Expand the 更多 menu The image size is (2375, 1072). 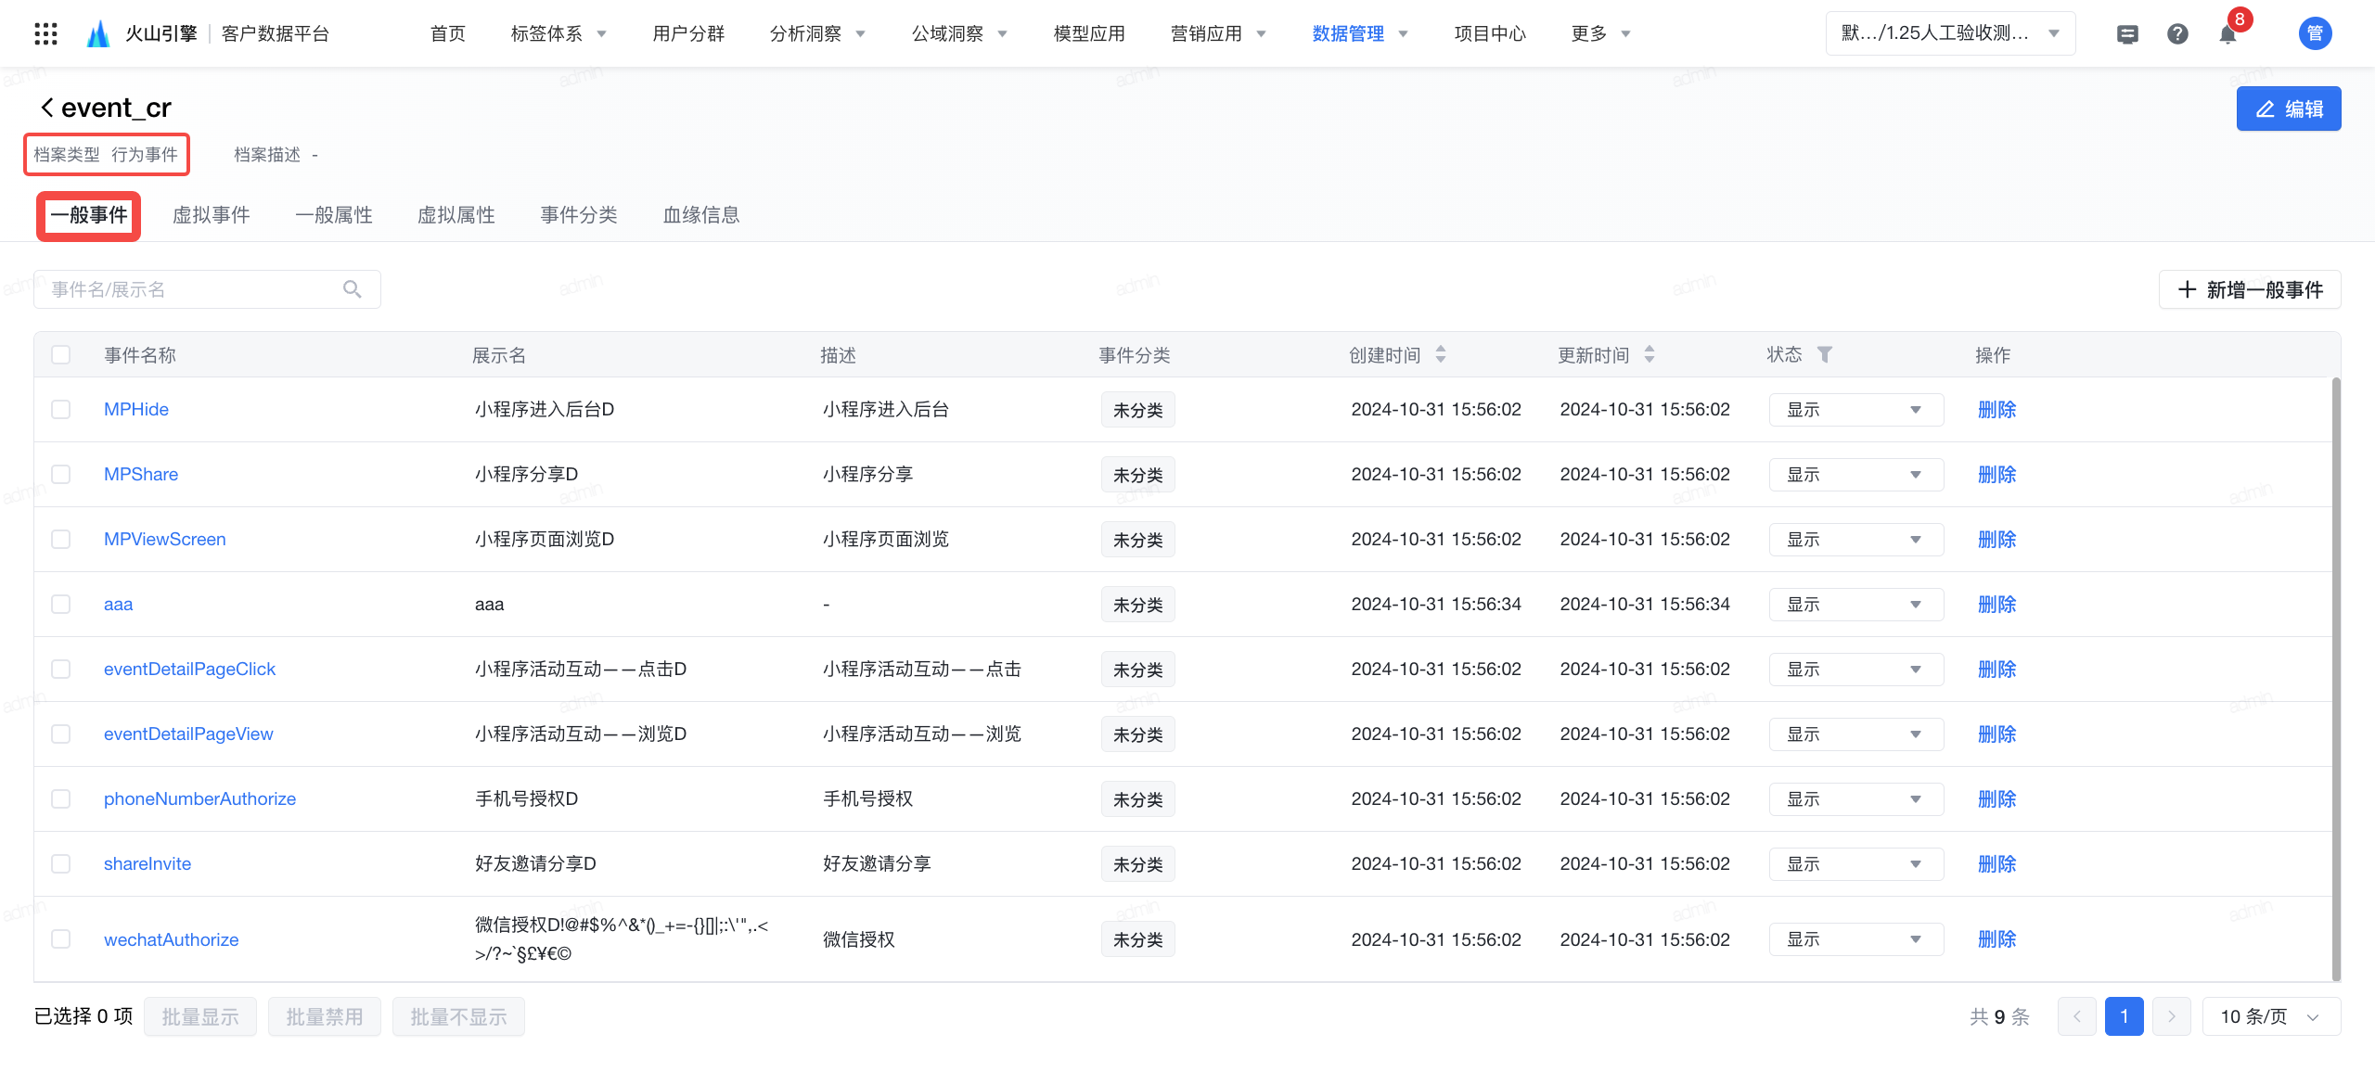coord(1600,33)
